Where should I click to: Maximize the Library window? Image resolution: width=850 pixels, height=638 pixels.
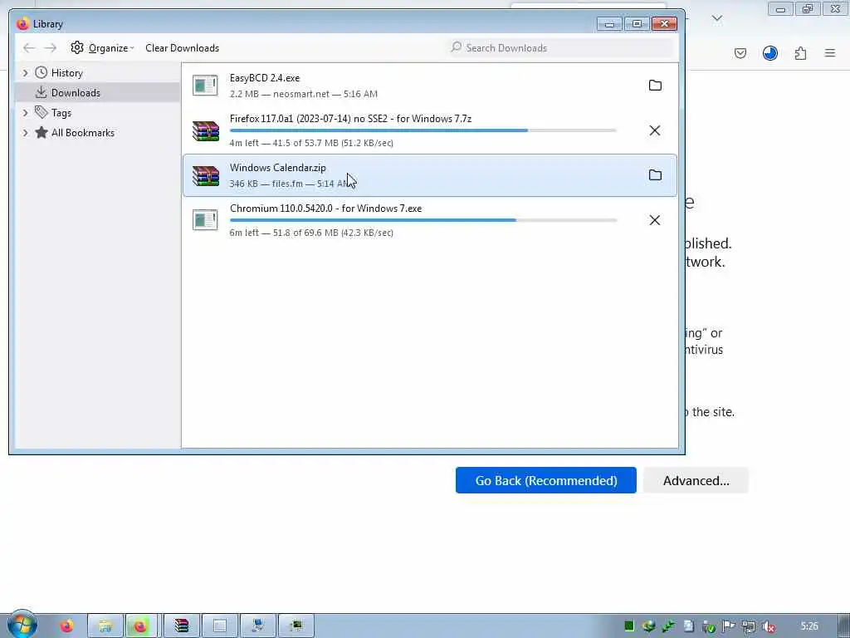tap(637, 24)
